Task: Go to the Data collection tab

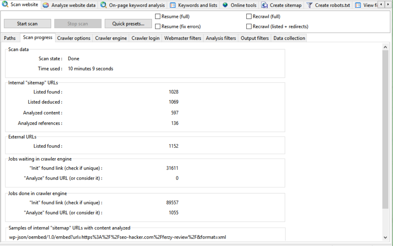Action: tap(289, 38)
